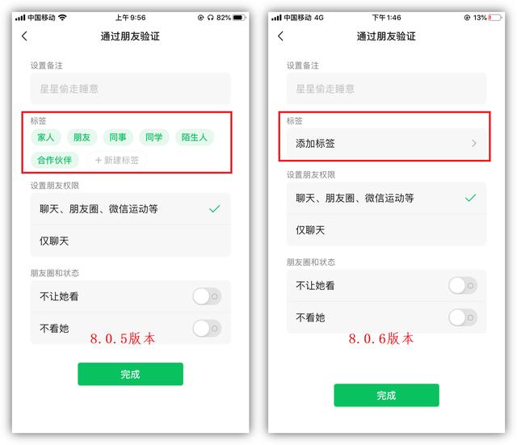This screenshot has width=517, height=445.
Task: Toggle 不让她看 switch on left screen
Action: click(207, 296)
